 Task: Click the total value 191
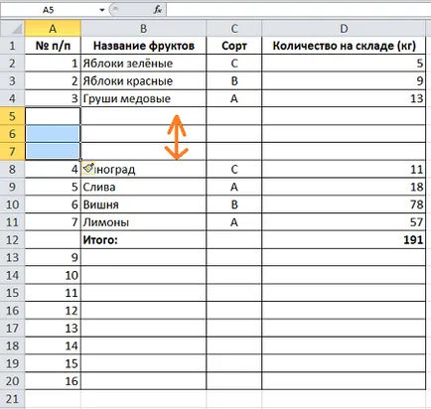click(344, 240)
